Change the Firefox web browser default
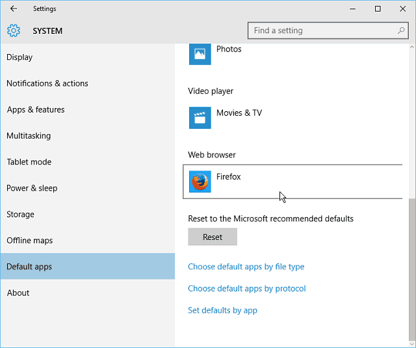416x348 pixels. click(292, 181)
